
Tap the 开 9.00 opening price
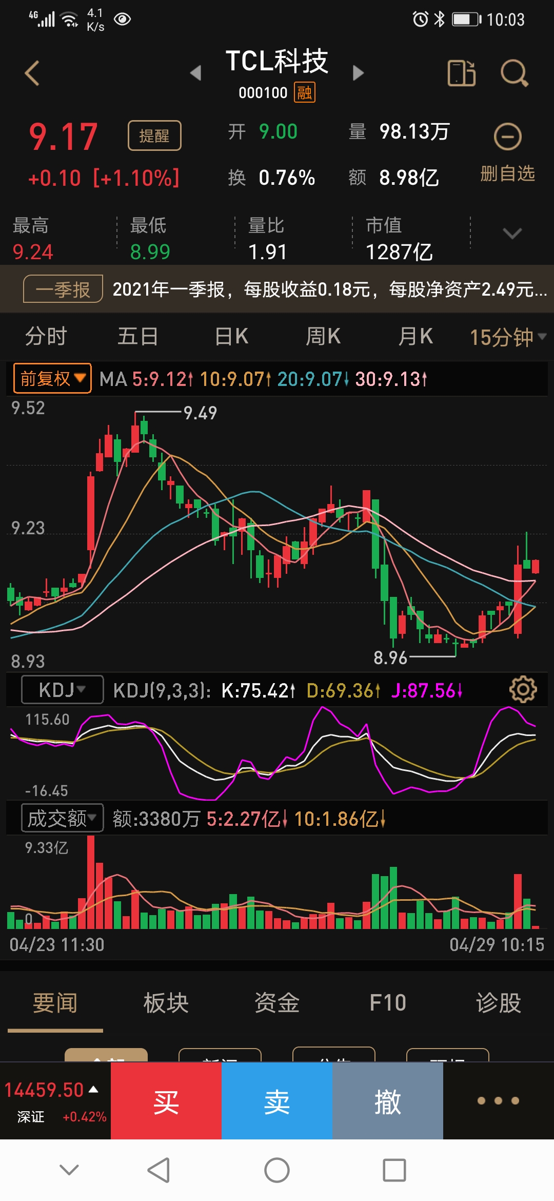tap(263, 131)
